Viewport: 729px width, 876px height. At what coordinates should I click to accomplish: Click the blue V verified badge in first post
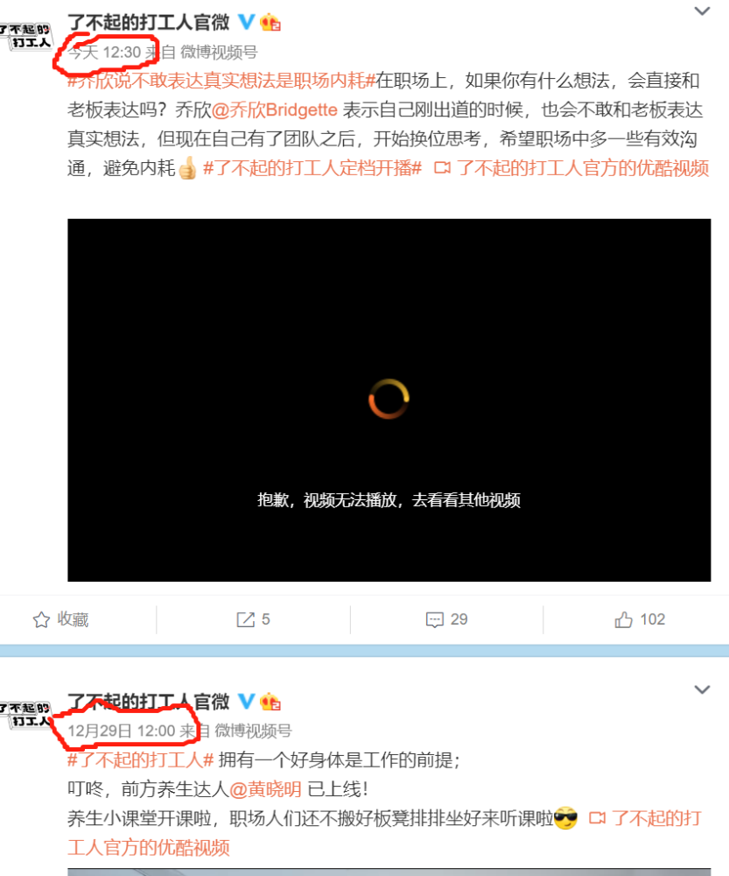click(x=246, y=22)
